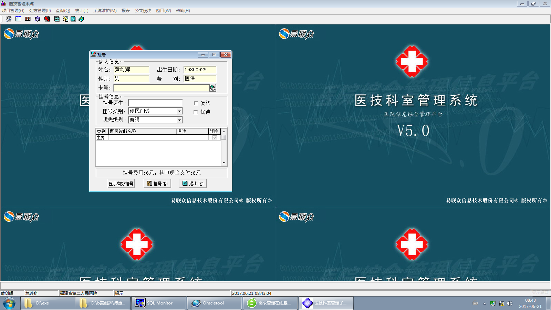Open the volume speaker tray icon
The image size is (551, 310).
[510, 303]
